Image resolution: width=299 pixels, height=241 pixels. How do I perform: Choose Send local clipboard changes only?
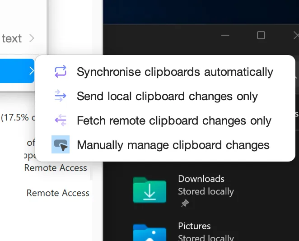point(165,96)
